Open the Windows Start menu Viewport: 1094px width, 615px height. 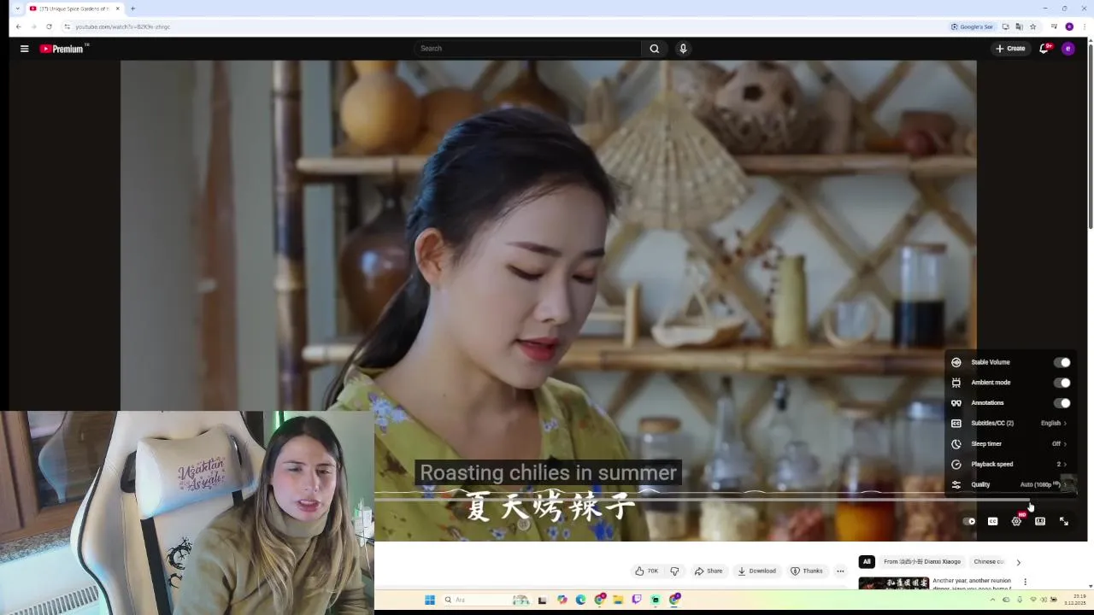coord(430,600)
